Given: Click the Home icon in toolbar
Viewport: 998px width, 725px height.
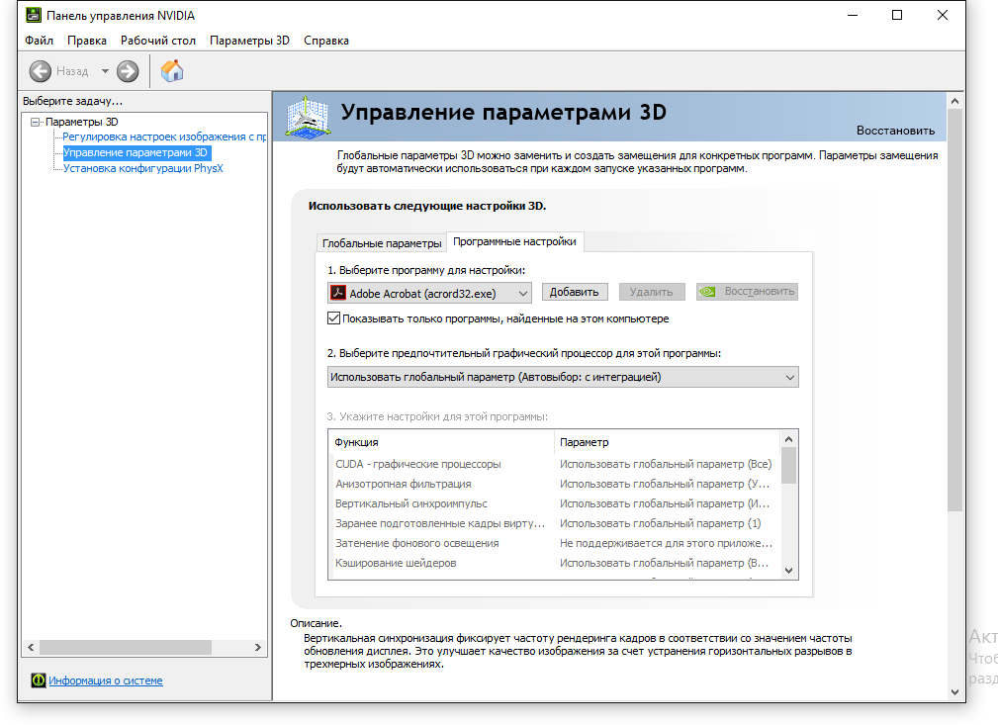Looking at the screenshot, I should 172,71.
